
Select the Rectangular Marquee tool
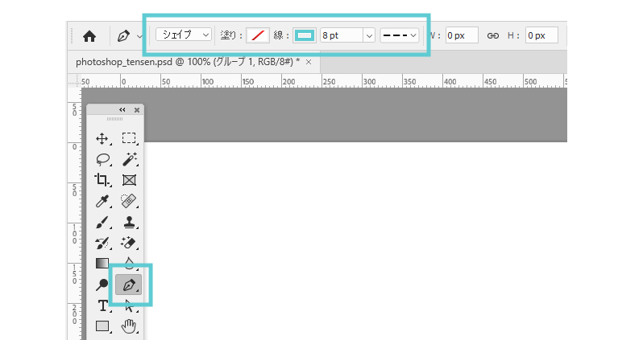128,138
